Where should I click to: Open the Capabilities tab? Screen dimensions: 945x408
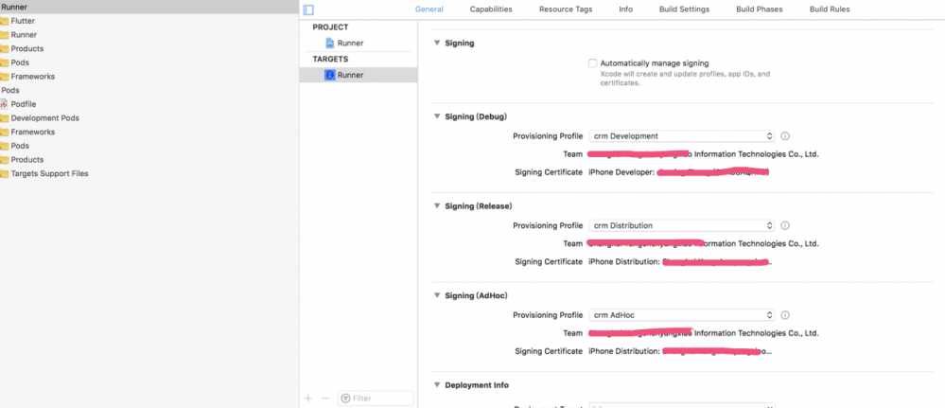[x=491, y=9]
